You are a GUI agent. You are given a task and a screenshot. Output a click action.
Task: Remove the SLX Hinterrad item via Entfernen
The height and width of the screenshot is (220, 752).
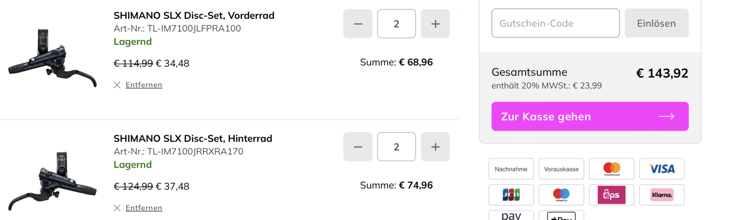pyautogui.click(x=143, y=208)
